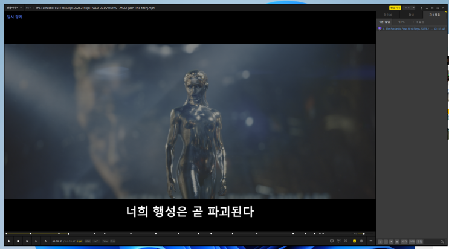Open the PotPlayer logo dropdown menu
449x249 pixels.
click(x=15, y=8)
